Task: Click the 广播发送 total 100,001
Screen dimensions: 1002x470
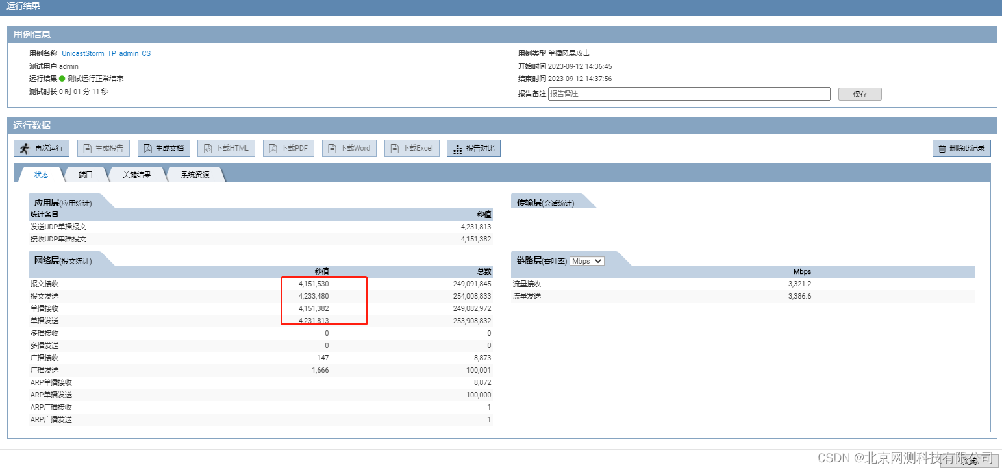Action: pyautogui.click(x=479, y=370)
